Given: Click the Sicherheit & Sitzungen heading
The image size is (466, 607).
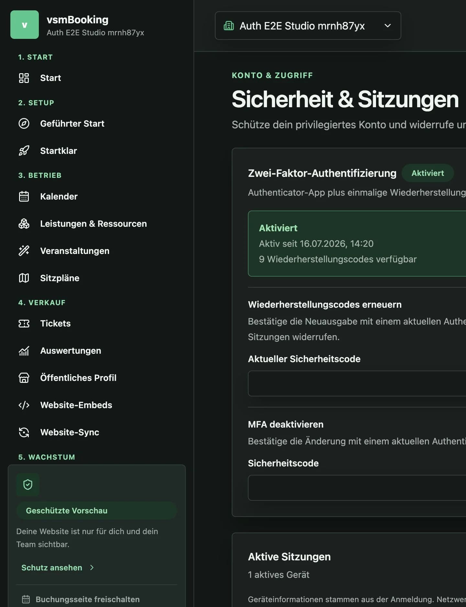Looking at the screenshot, I should 345,99.
